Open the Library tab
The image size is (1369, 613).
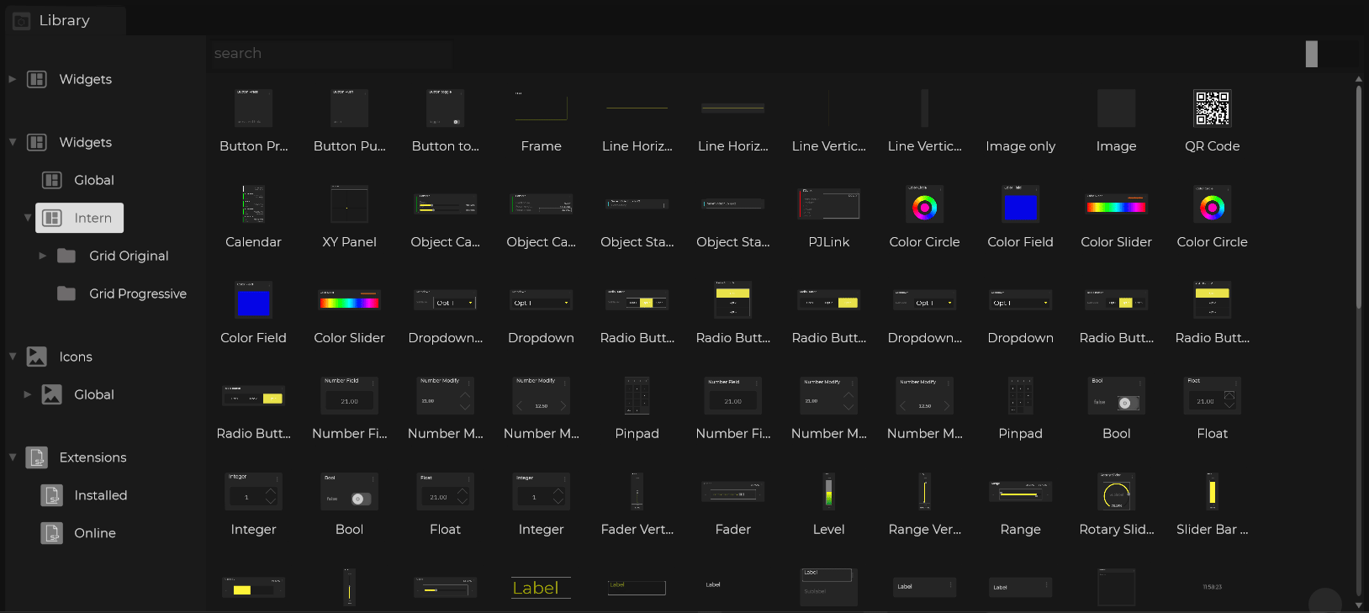coord(64,20)
